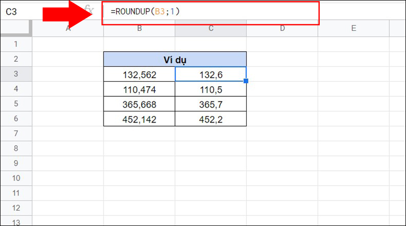This screenshot has height=226, width=406.
Task: Click cell with value 132,6
Action: (x=211, y=74)
